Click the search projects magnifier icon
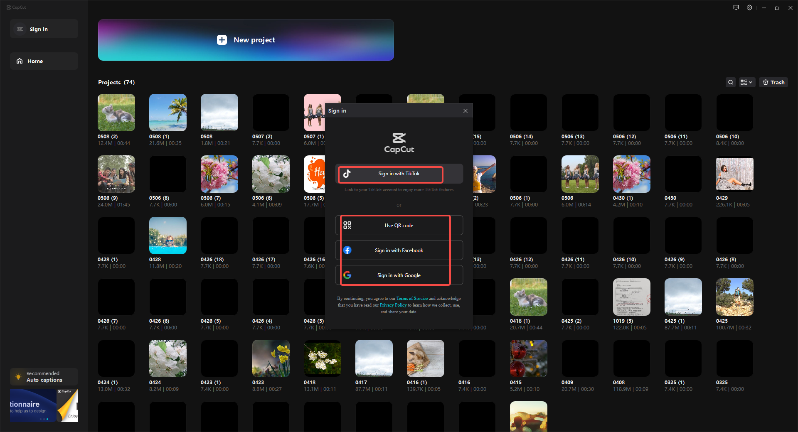Image resolution: width=798 pixels, height=432 pixels. point(731,82)
